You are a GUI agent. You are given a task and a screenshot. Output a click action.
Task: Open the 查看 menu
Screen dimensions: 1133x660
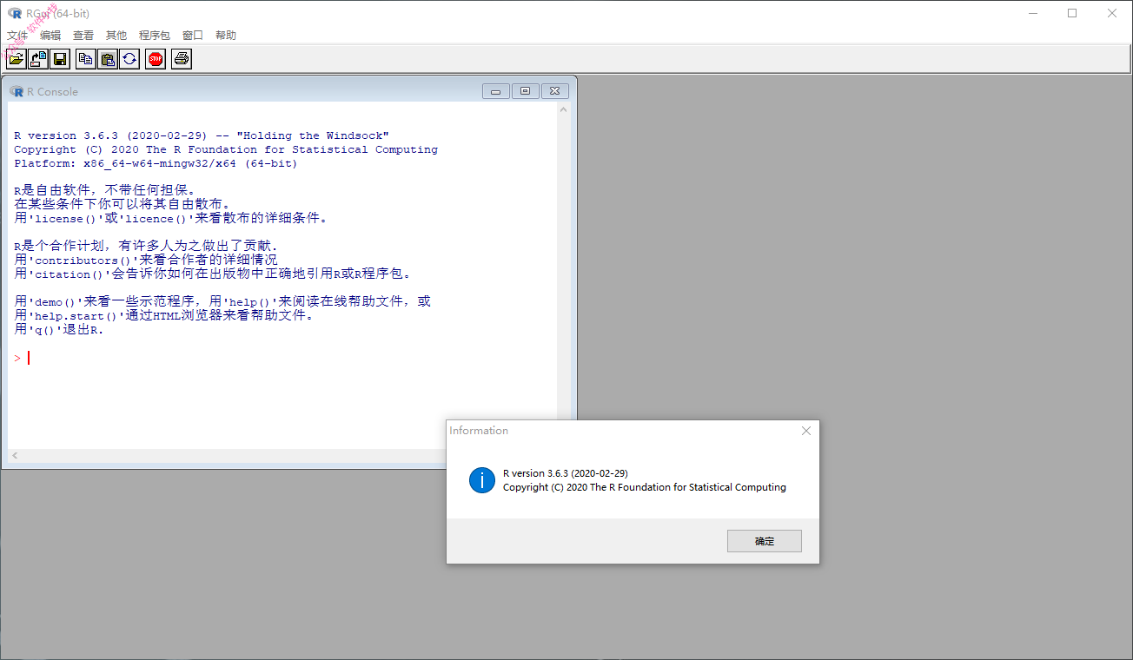83,36
